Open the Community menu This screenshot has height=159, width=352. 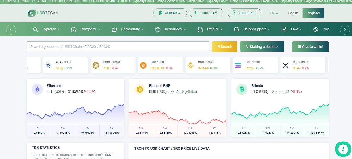(133, 29)
